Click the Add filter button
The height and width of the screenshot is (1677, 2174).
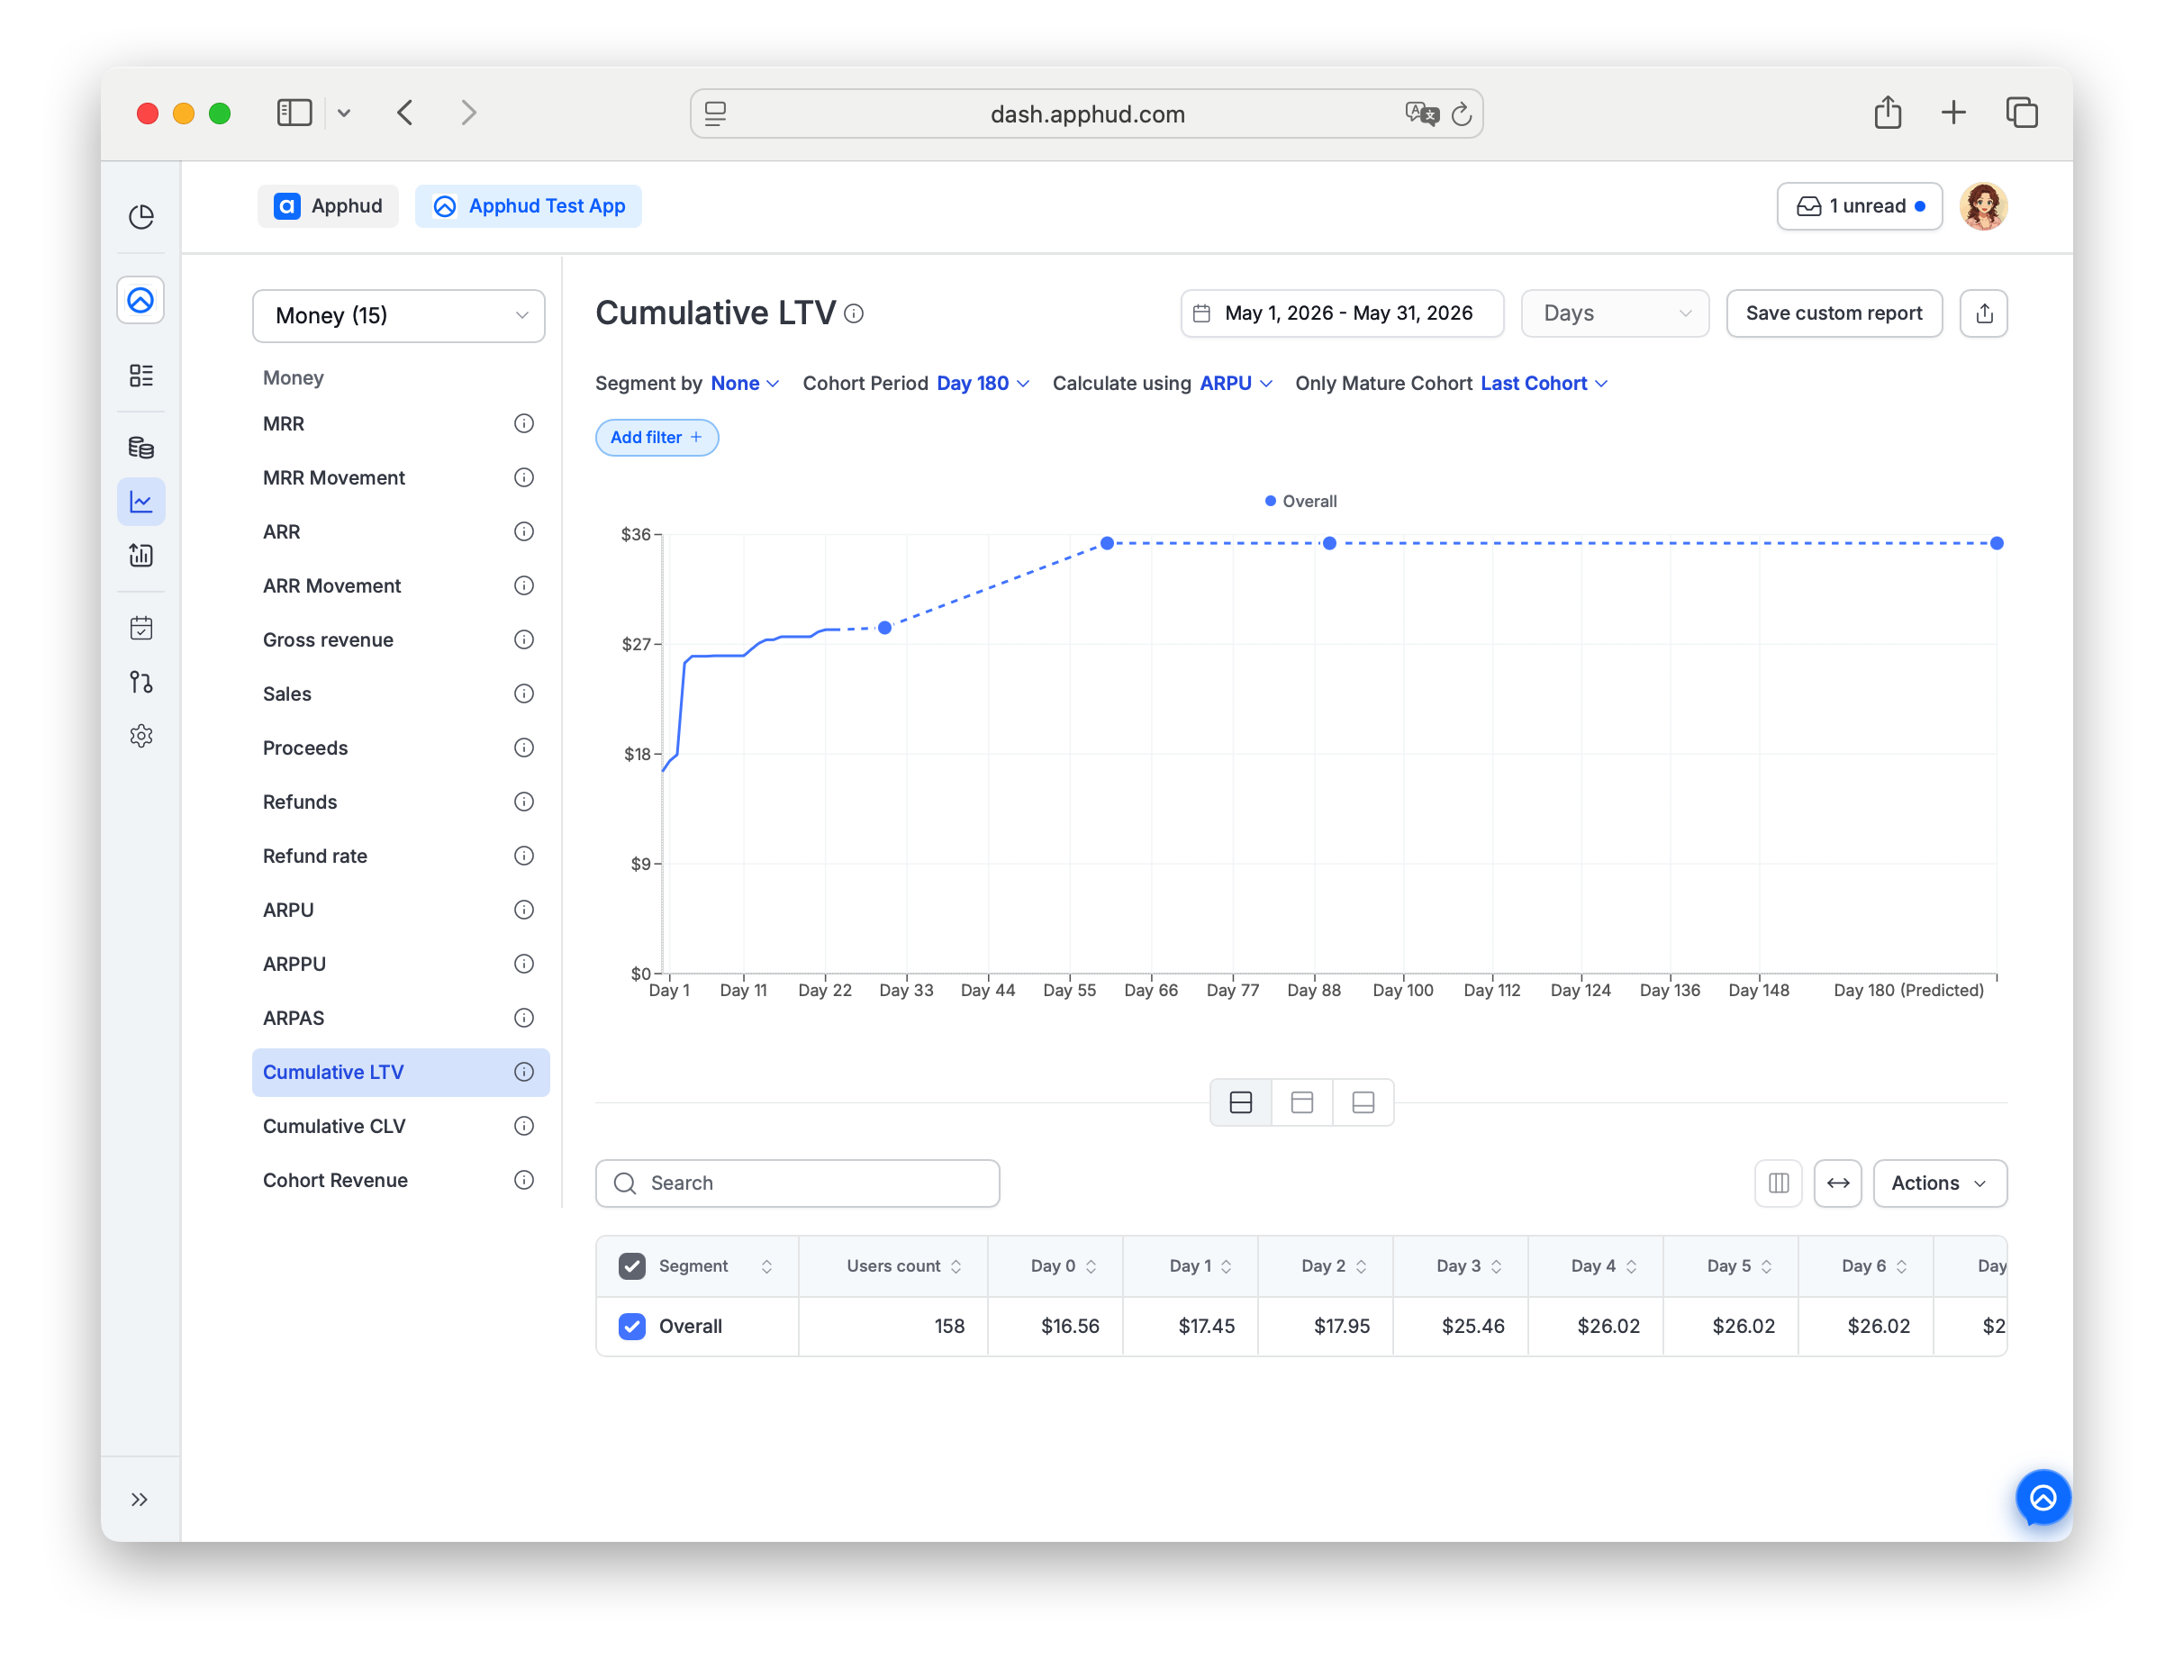tap(657, 437)
